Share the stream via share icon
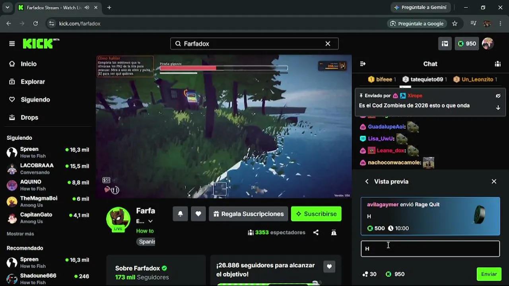The image size is (509, 286). coord(316,233)
